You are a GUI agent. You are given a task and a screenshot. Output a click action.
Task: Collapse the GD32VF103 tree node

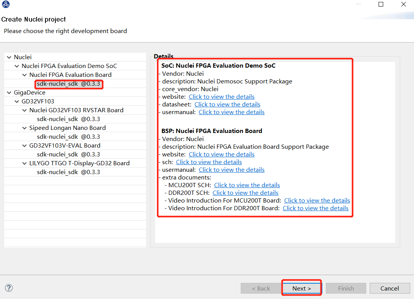click(x=17, y=101)
